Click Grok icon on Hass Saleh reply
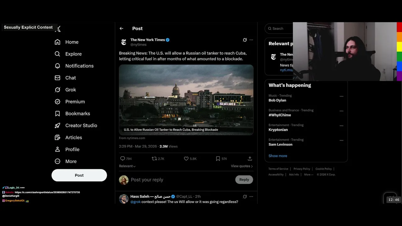 pyautogui.click(x=245, y=196)
